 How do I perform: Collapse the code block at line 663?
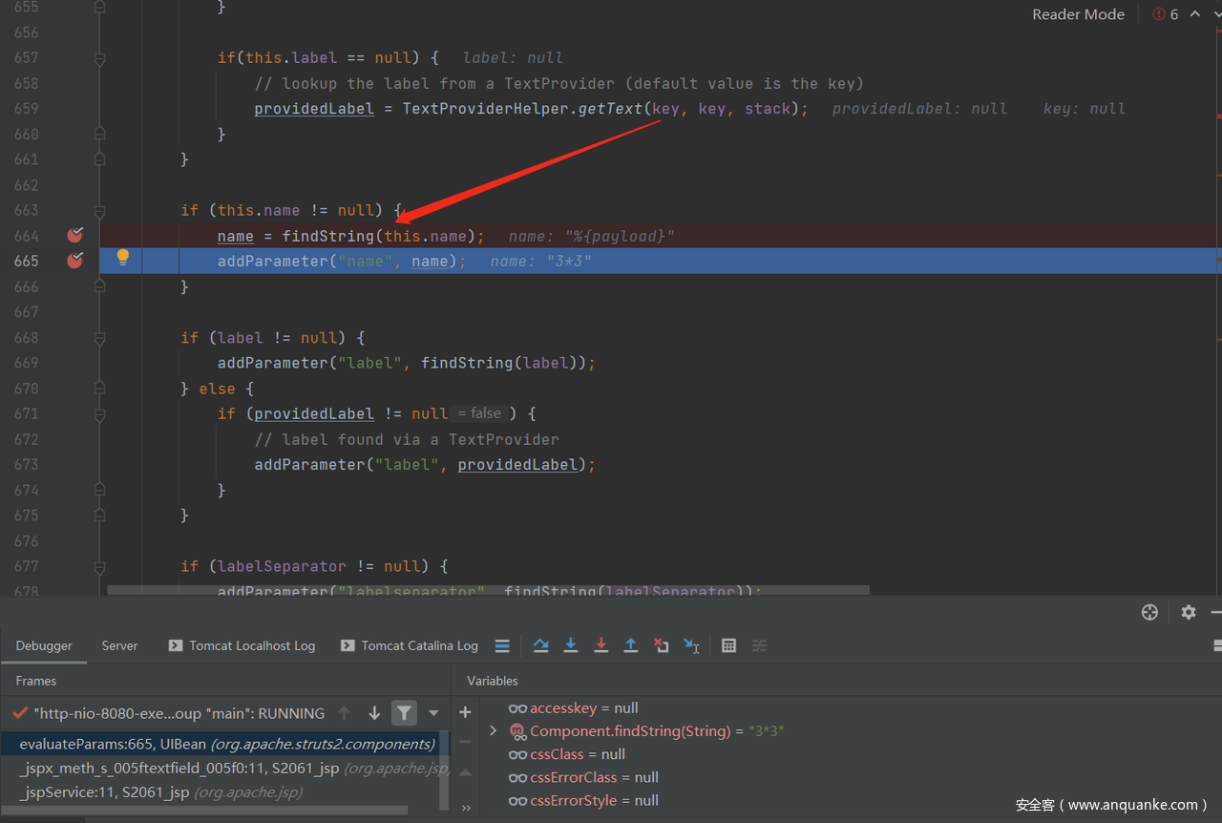(99, 210)
